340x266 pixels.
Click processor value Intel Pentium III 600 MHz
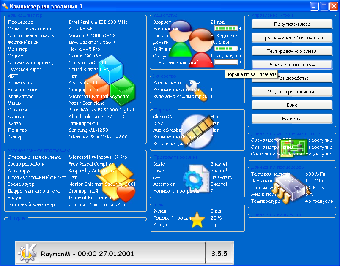[98, 22]
